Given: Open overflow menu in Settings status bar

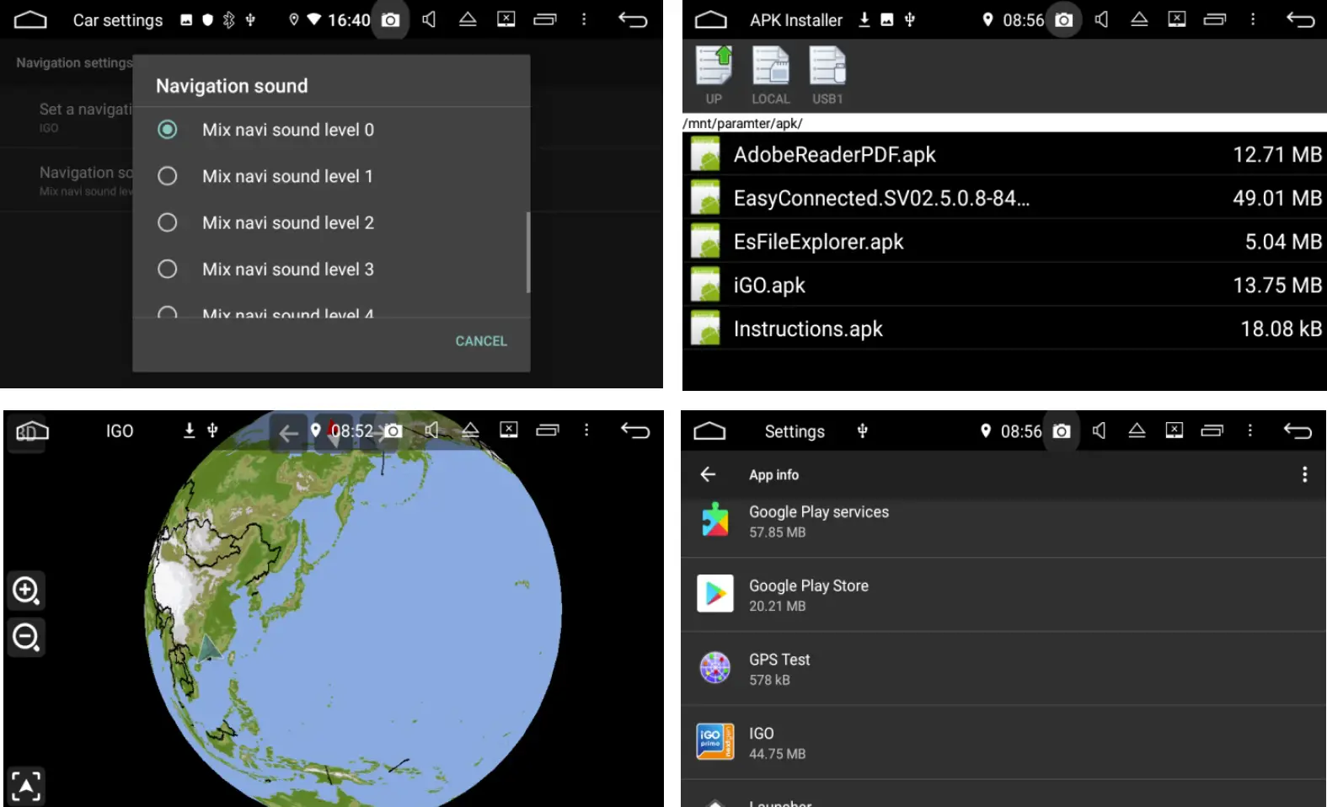Looking at the screenshot, I should click(1249, 430).
